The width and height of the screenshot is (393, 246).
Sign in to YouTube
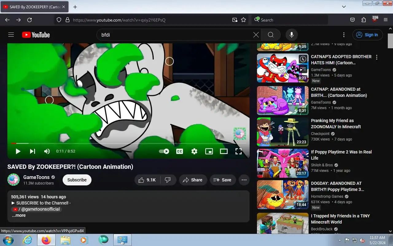pos(368,35)
